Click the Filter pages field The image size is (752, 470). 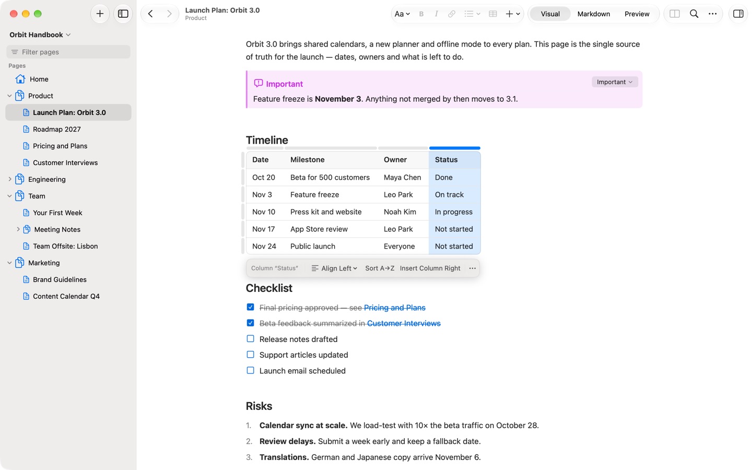click(68, 52)
